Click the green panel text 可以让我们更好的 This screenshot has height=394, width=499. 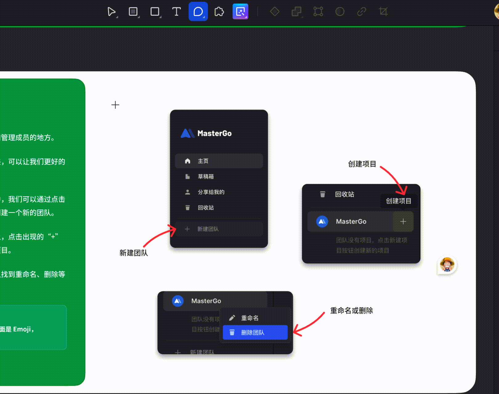click(x=36, y=162)
